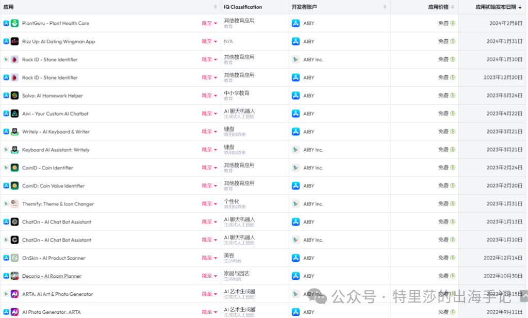
Task: Click AIBY Inc. developer in Themify row
Action: [x=313, y=204]
